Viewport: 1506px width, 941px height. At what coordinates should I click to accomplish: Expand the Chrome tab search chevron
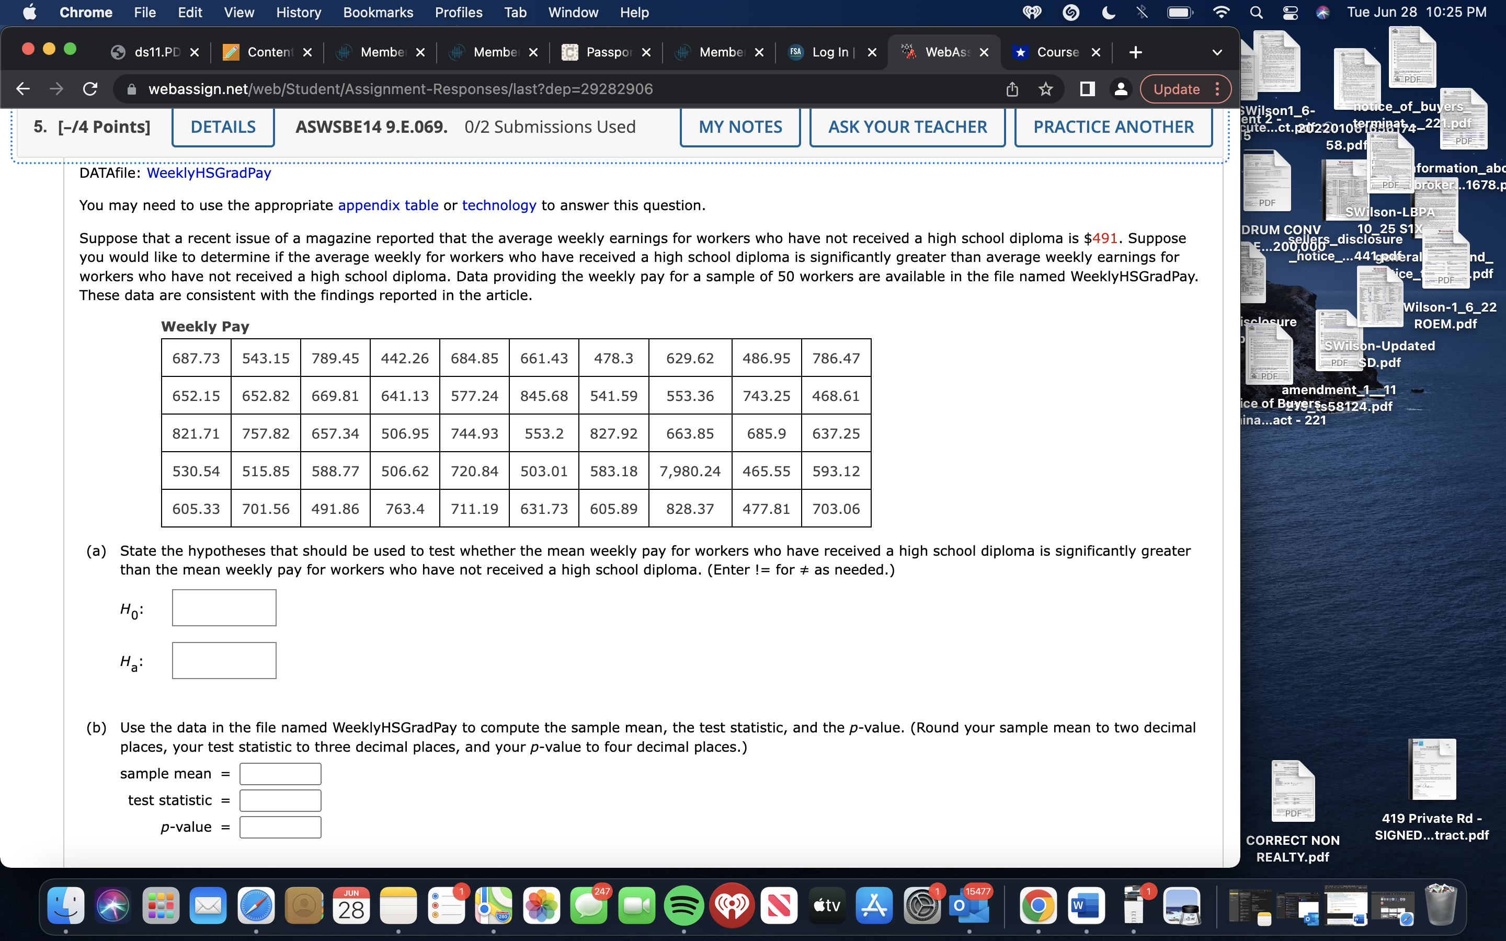[x=1217, y=52]
